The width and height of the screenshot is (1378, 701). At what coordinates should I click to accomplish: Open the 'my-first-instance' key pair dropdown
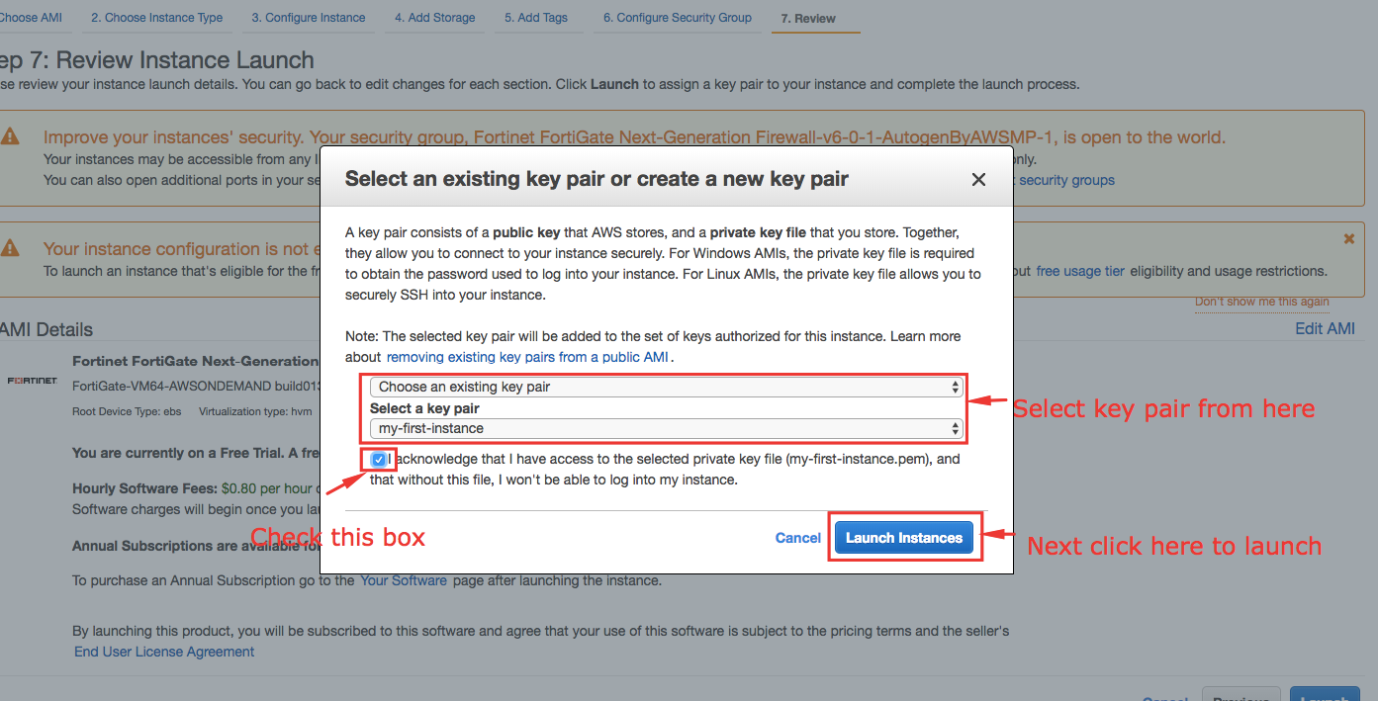[666, 428]
